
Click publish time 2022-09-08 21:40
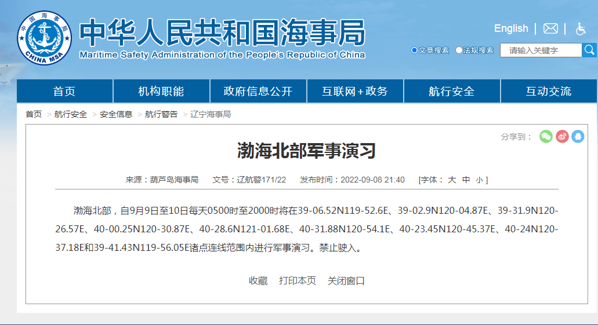coord(372,180)
